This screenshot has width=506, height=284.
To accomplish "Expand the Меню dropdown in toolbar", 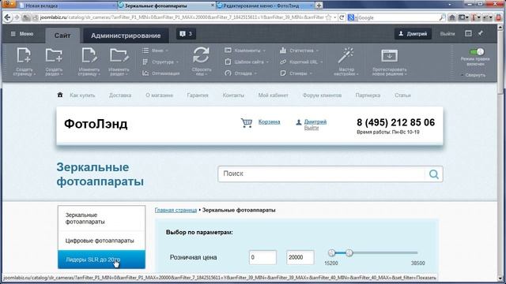I will 156,50.
